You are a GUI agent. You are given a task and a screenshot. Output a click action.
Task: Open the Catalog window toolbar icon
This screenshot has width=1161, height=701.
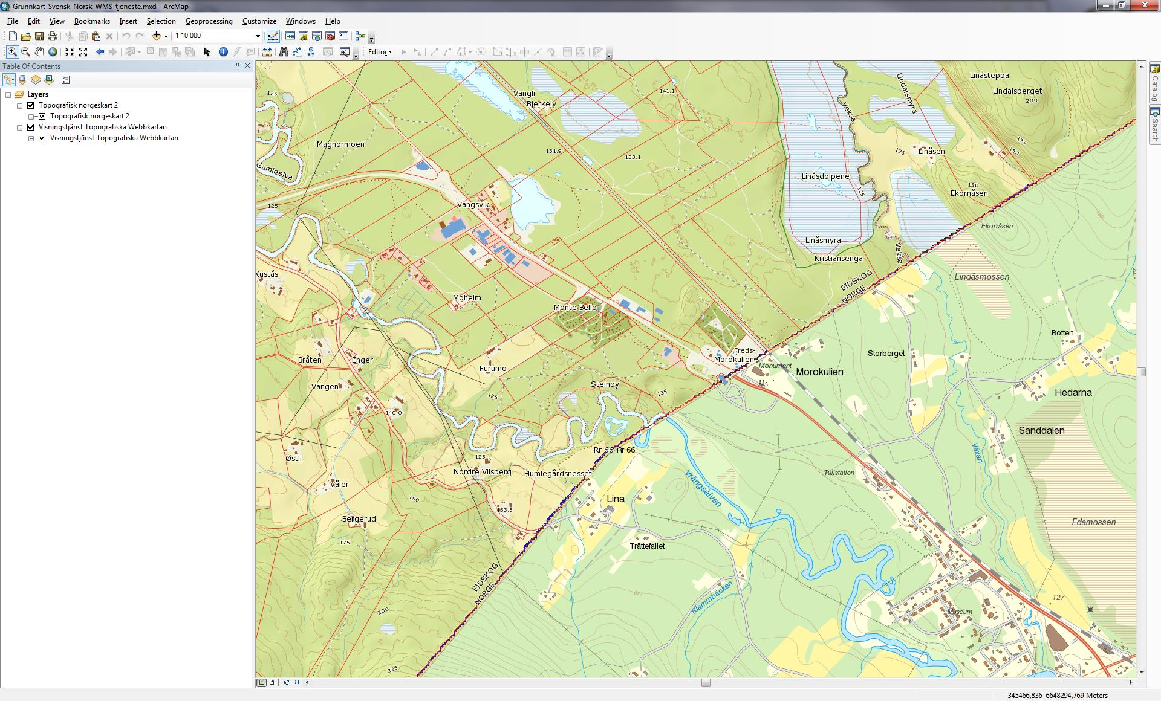(x=304, y=36)
